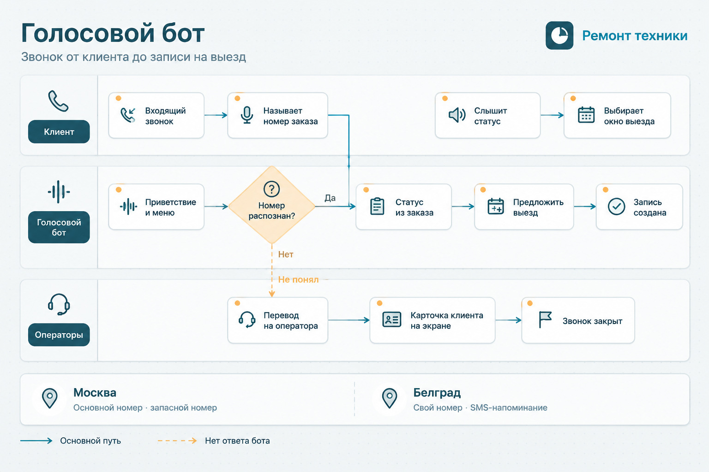This screenshot has width=709, height=472.
Task: Select the Клиент lane label
Action: coord(59,132)
